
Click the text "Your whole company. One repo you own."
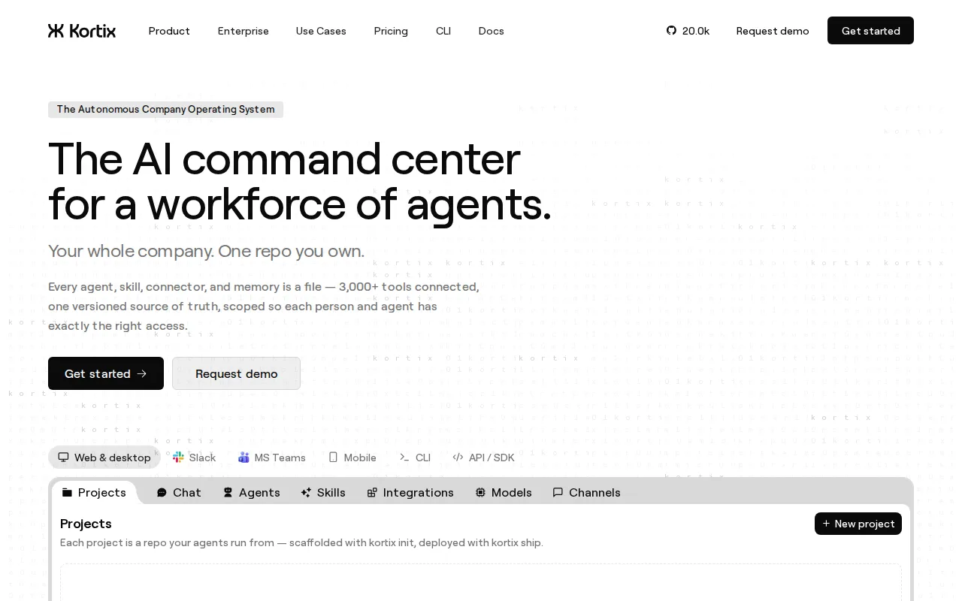206,251
